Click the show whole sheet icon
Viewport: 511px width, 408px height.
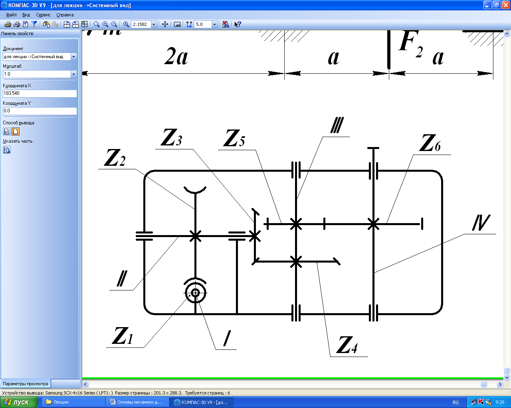click(x=178, y=24)
